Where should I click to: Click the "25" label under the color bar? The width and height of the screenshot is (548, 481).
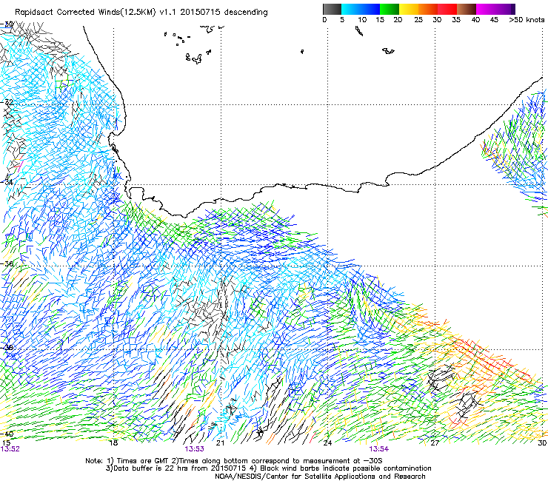[x=418, y=20]
